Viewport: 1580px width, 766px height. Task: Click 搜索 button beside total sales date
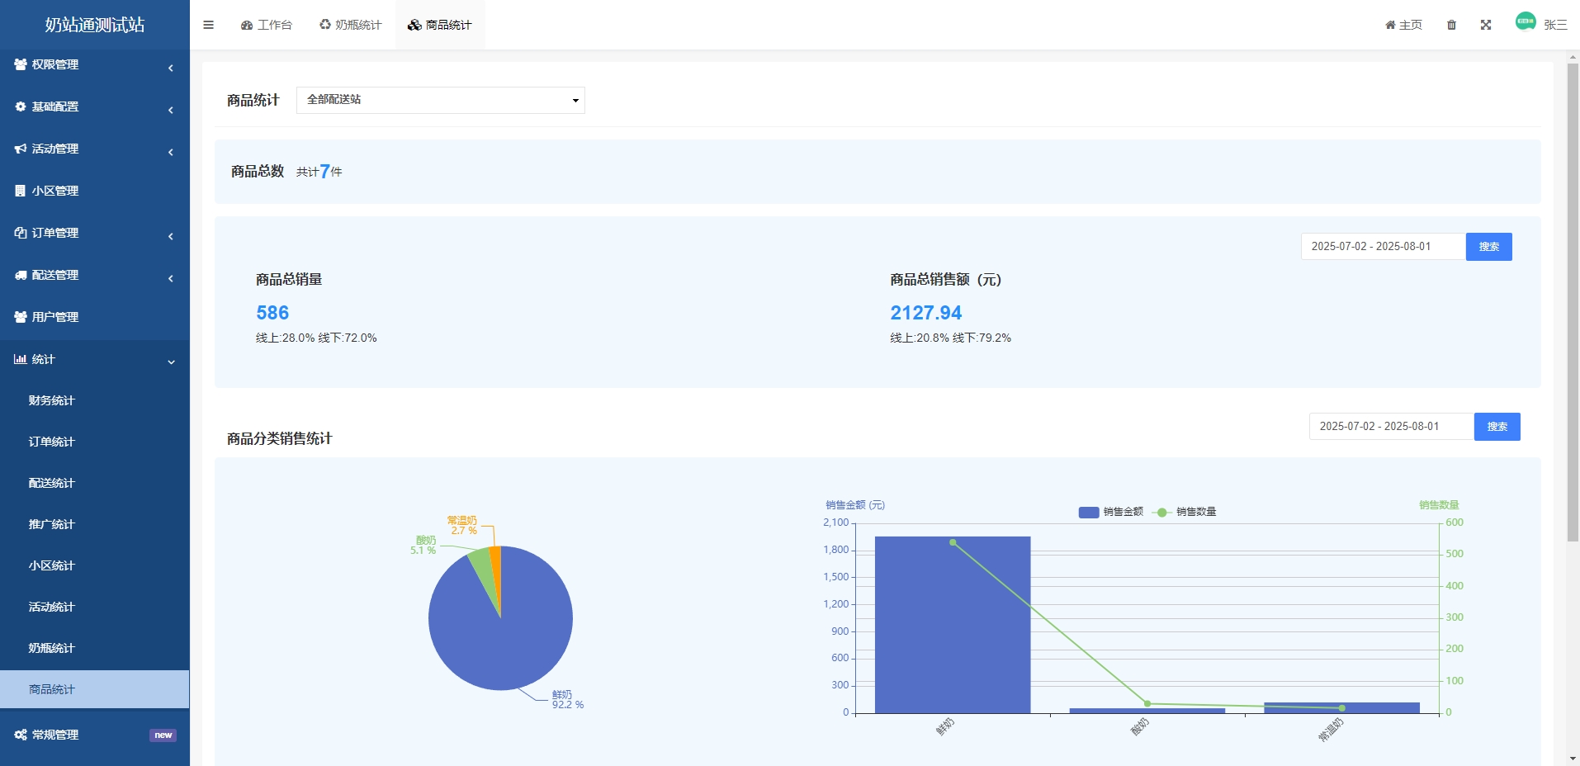coord(1488,247)
